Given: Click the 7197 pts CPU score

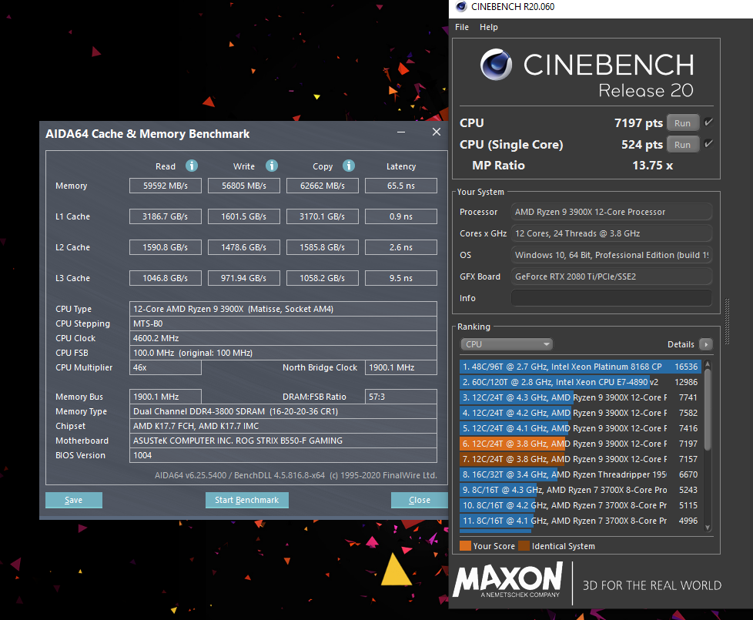Looking at the screenshot, I should [x=638, y=123].
